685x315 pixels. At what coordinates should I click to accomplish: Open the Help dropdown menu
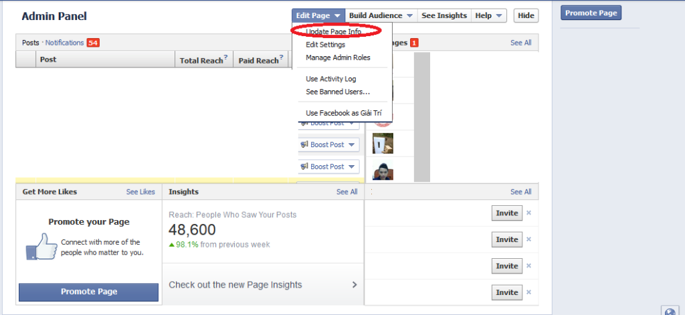pyautogui.click(x=489, y=16)
